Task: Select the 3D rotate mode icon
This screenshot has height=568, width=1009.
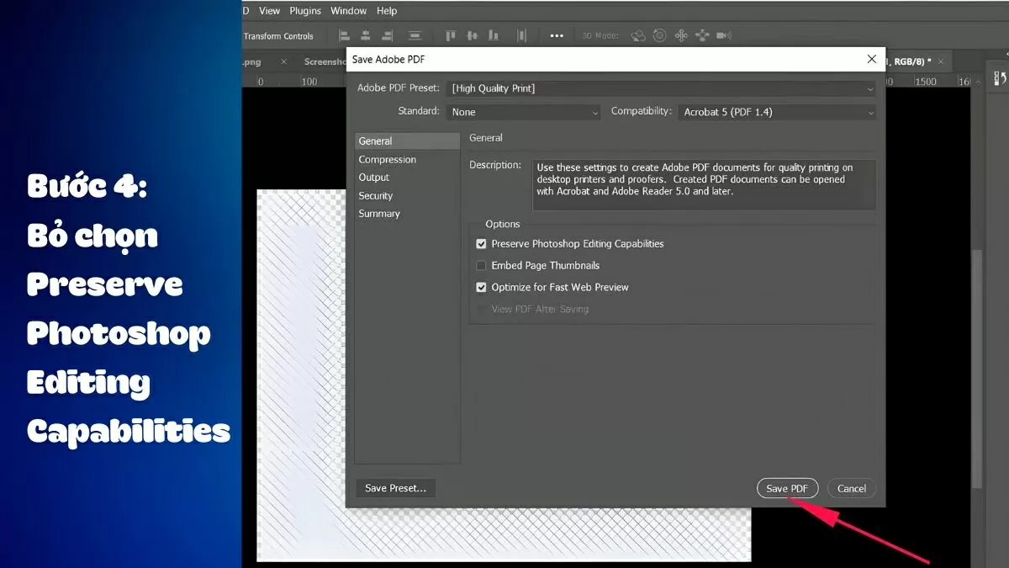Action: point(638,35)
